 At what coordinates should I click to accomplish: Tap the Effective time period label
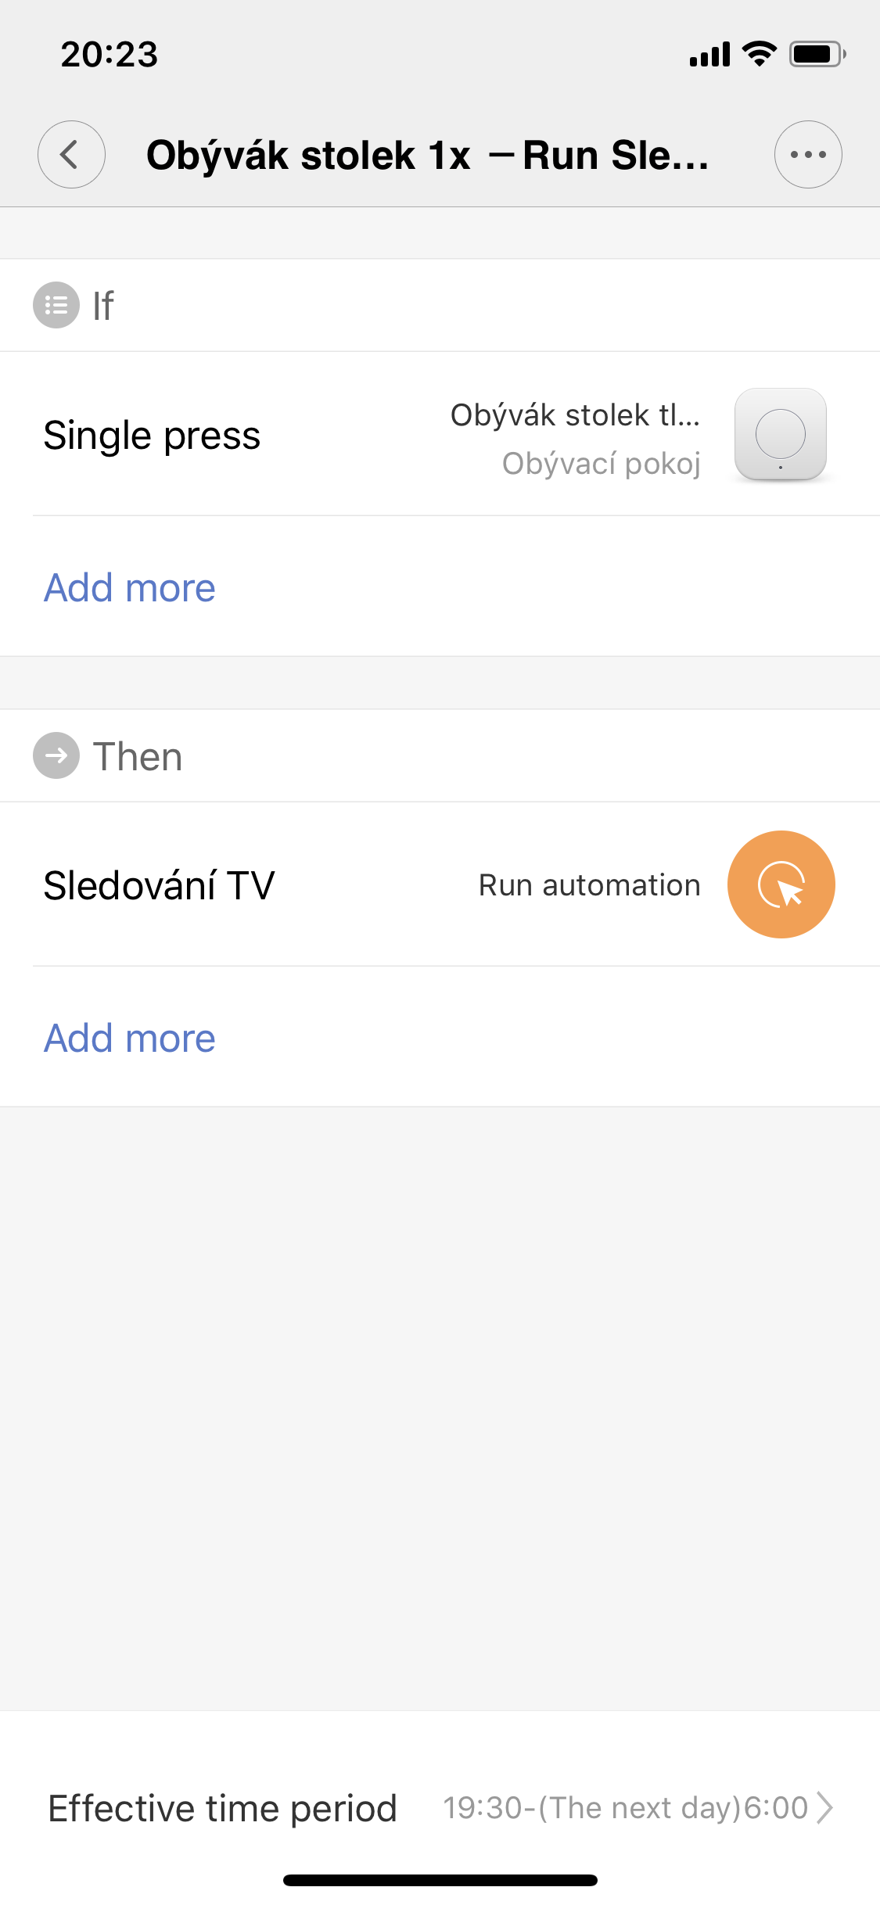coord(223,1808)
